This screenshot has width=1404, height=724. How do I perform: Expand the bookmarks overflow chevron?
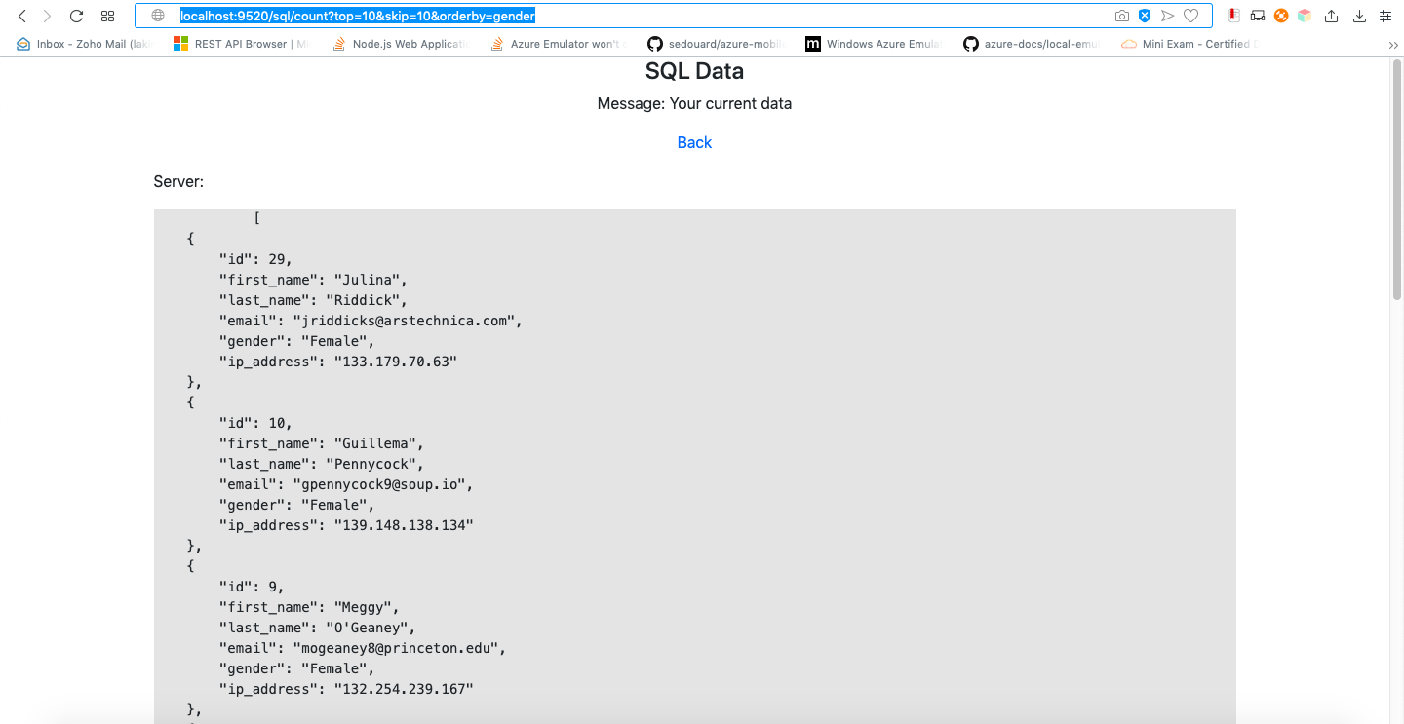tap(1393, 44)
